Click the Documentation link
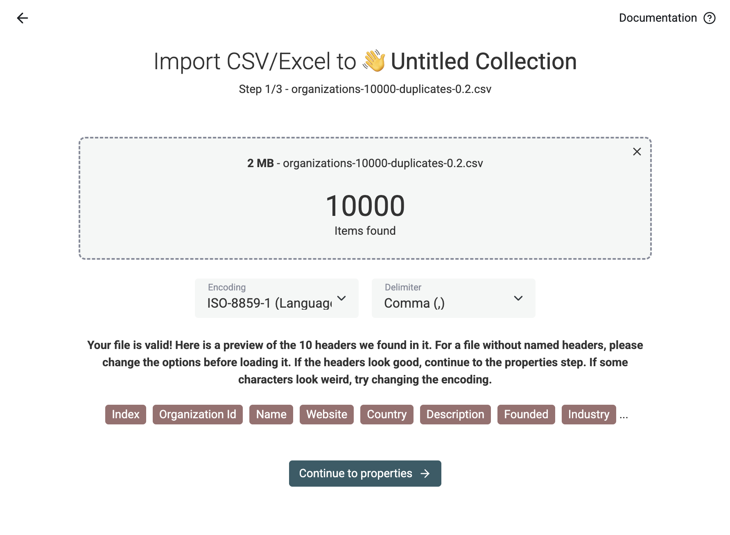This screenshot has width=730, height=535. [x=658, y=18]
